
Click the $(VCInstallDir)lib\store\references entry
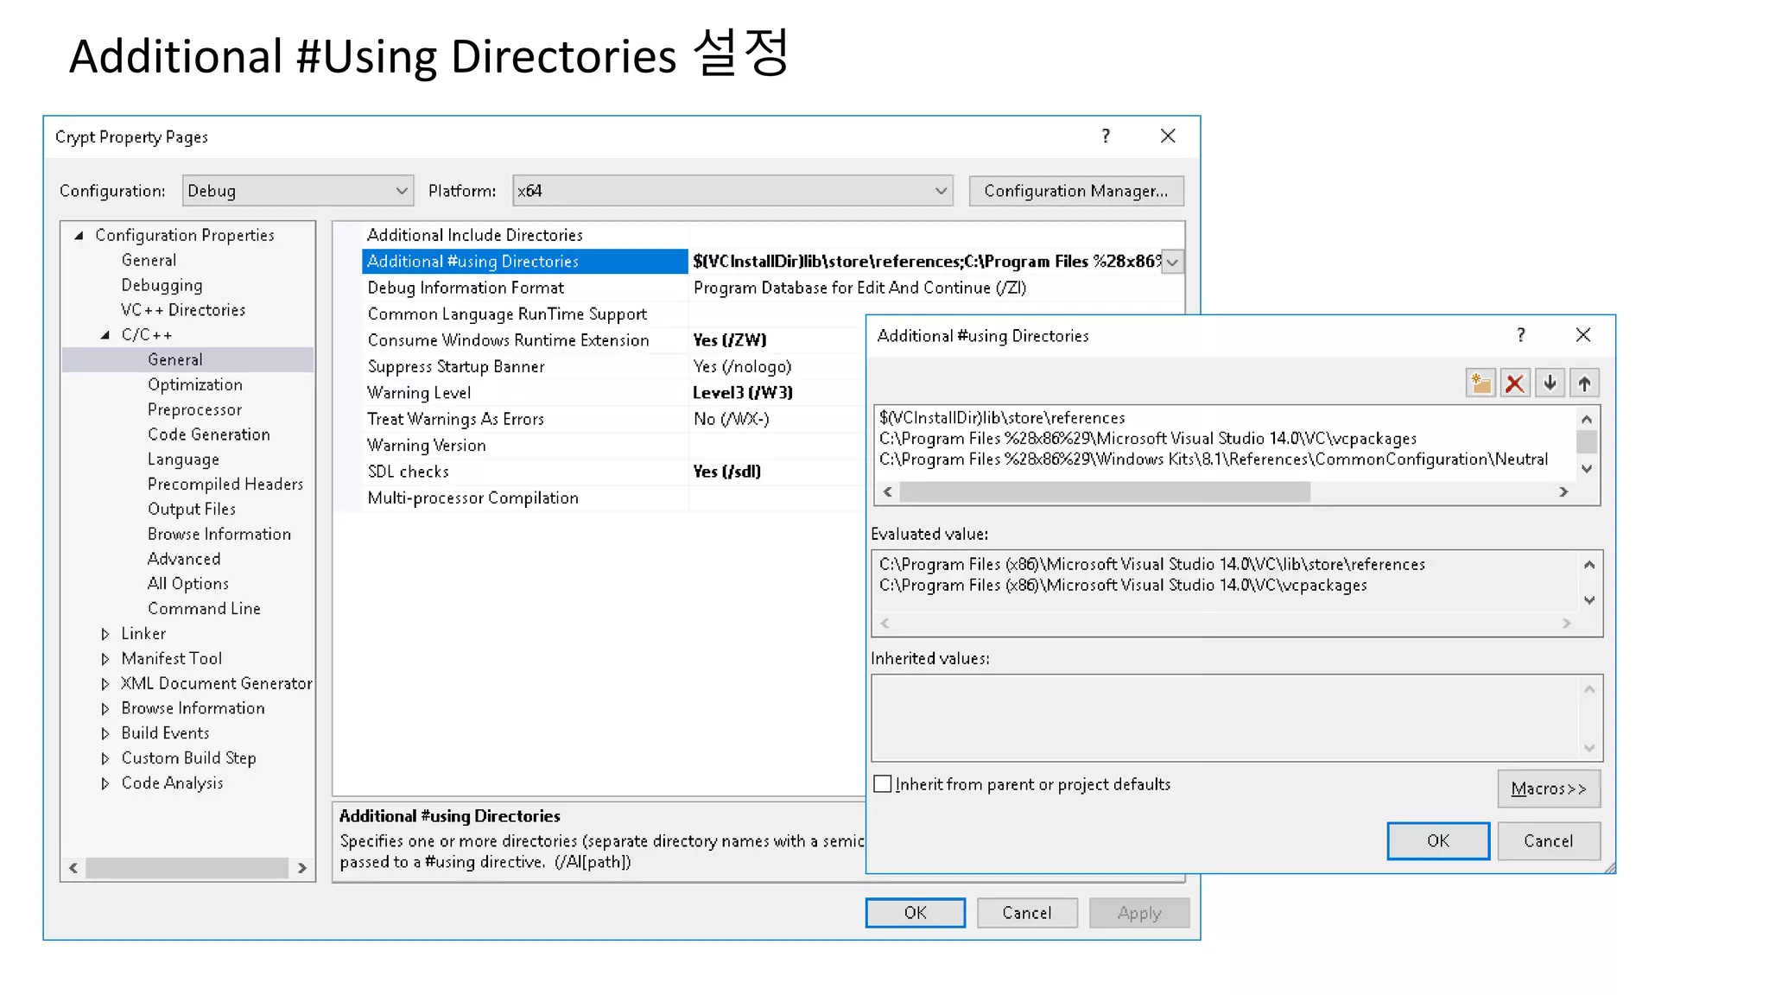coord(1002,418)
